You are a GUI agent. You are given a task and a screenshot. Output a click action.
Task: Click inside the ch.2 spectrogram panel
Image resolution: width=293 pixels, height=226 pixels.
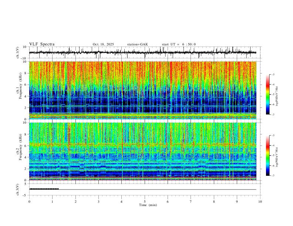142,151
